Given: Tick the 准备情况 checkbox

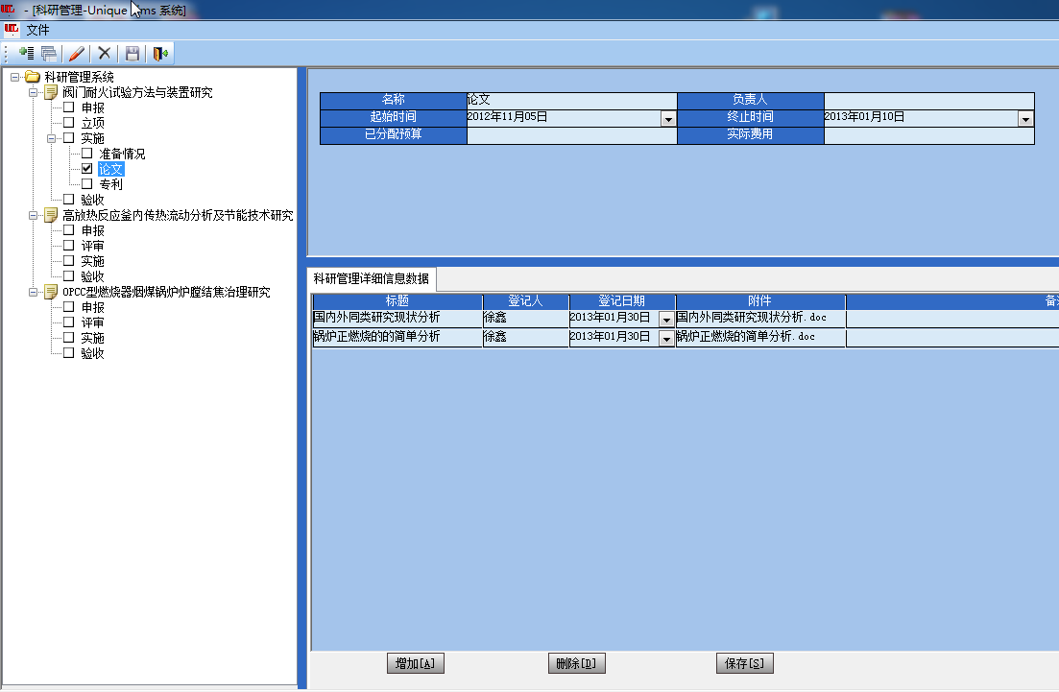Looking at the screenshot, I should pos(87,154).
